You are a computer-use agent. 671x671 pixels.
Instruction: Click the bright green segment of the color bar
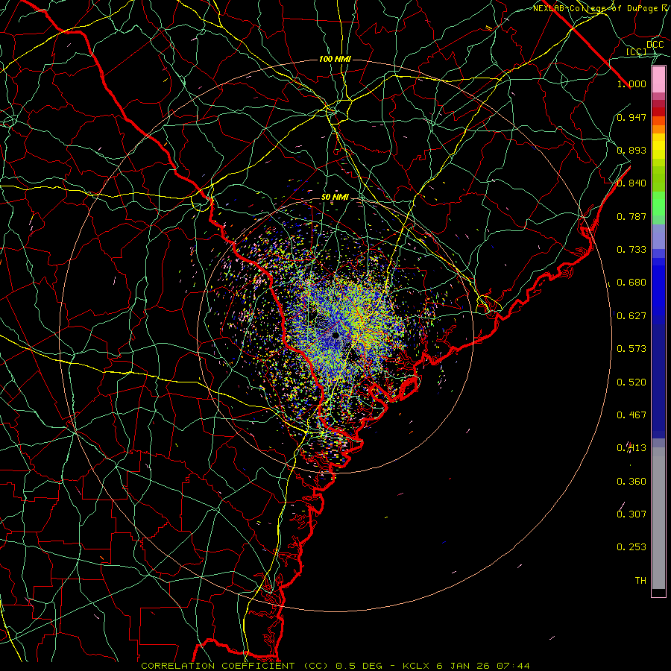pyautogui.click(x=658, y=204)
